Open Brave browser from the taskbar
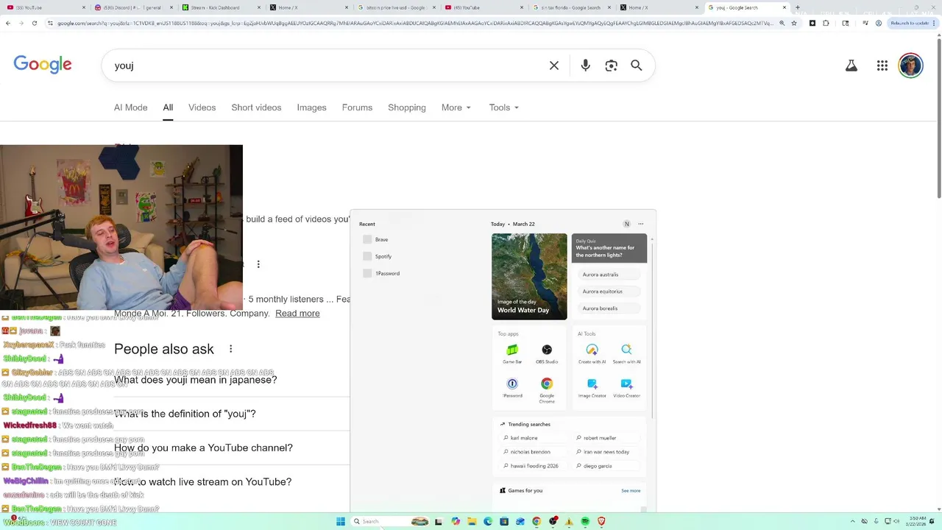942x530 pixels. point(601,521)
